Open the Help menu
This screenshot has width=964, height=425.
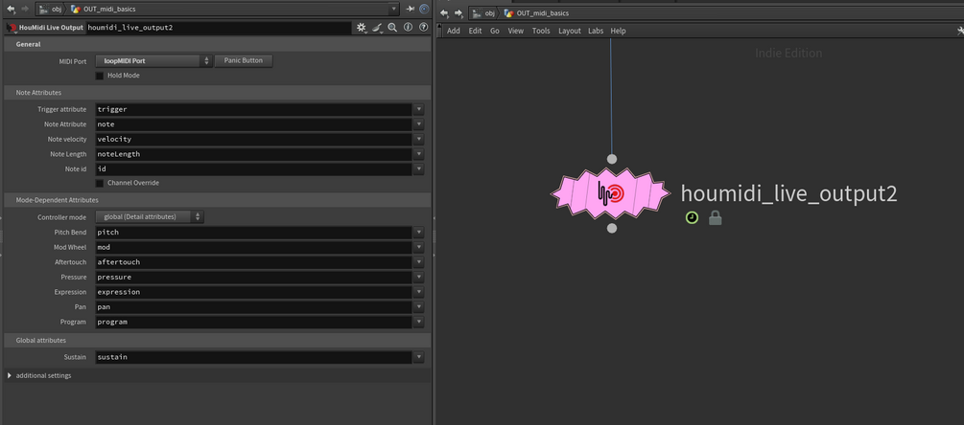click(x=618, y=31)
